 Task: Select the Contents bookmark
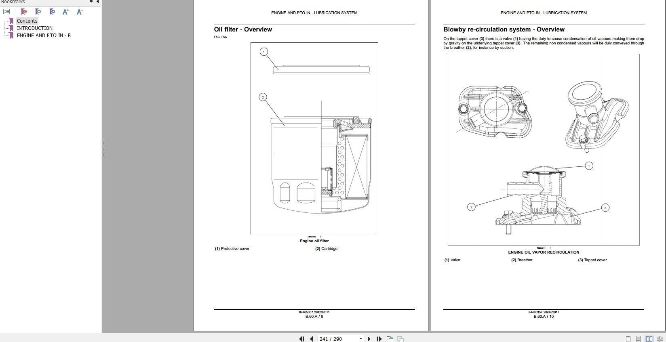tap(27, 21)
